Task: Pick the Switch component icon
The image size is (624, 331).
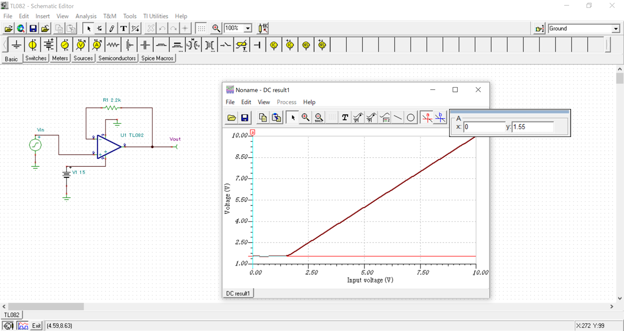Action: click(226, 45)
